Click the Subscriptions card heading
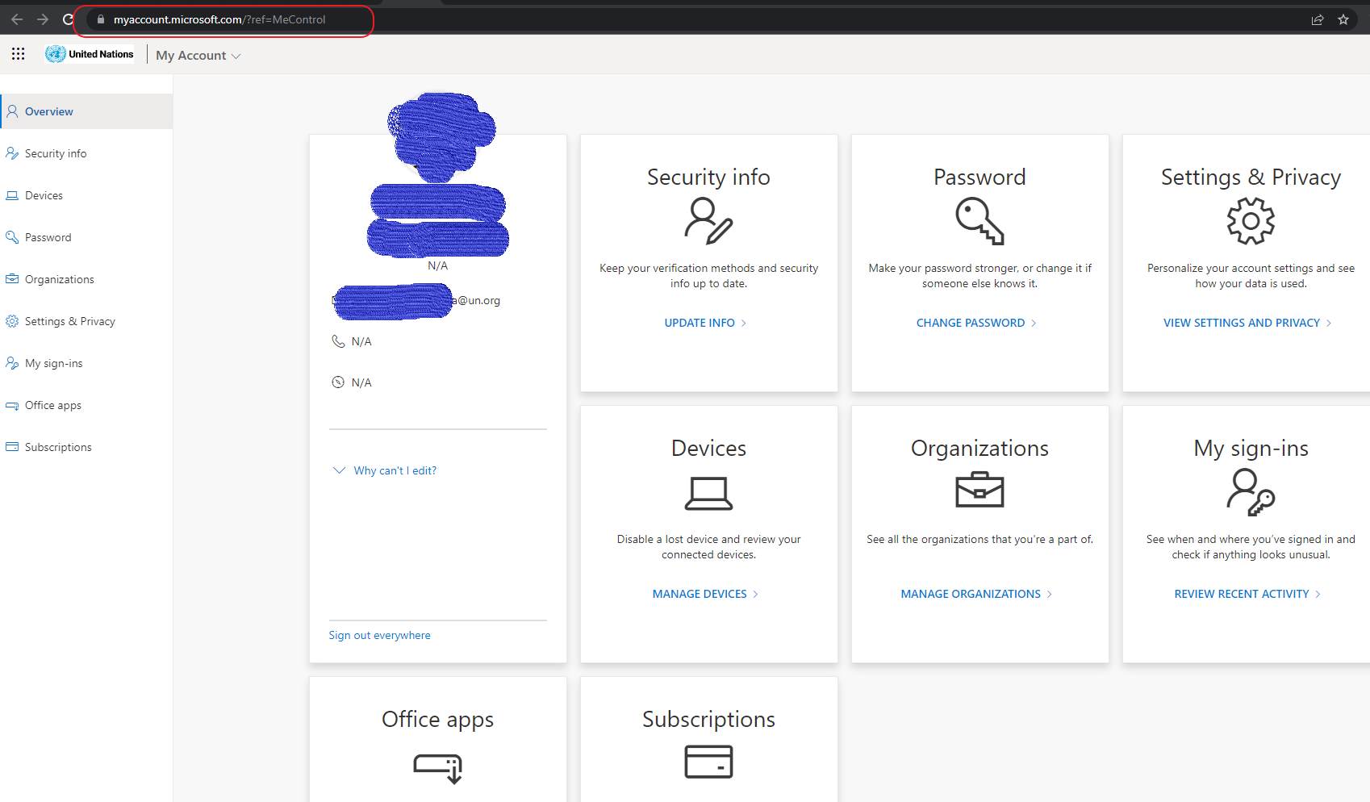Image resolution: width=1370 pixels, height=802 pixels. (708, 720)
